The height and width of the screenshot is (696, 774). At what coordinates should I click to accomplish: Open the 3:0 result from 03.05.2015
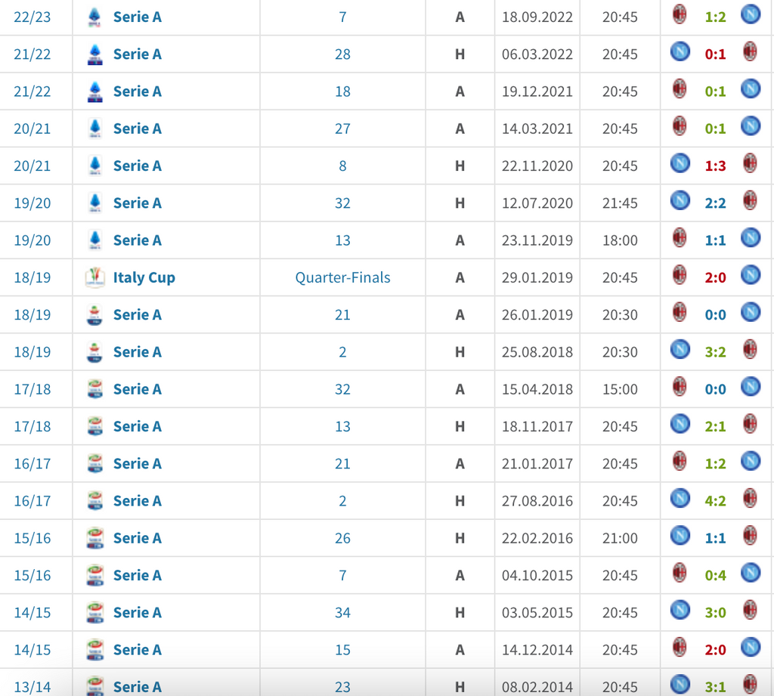(715, 613)
